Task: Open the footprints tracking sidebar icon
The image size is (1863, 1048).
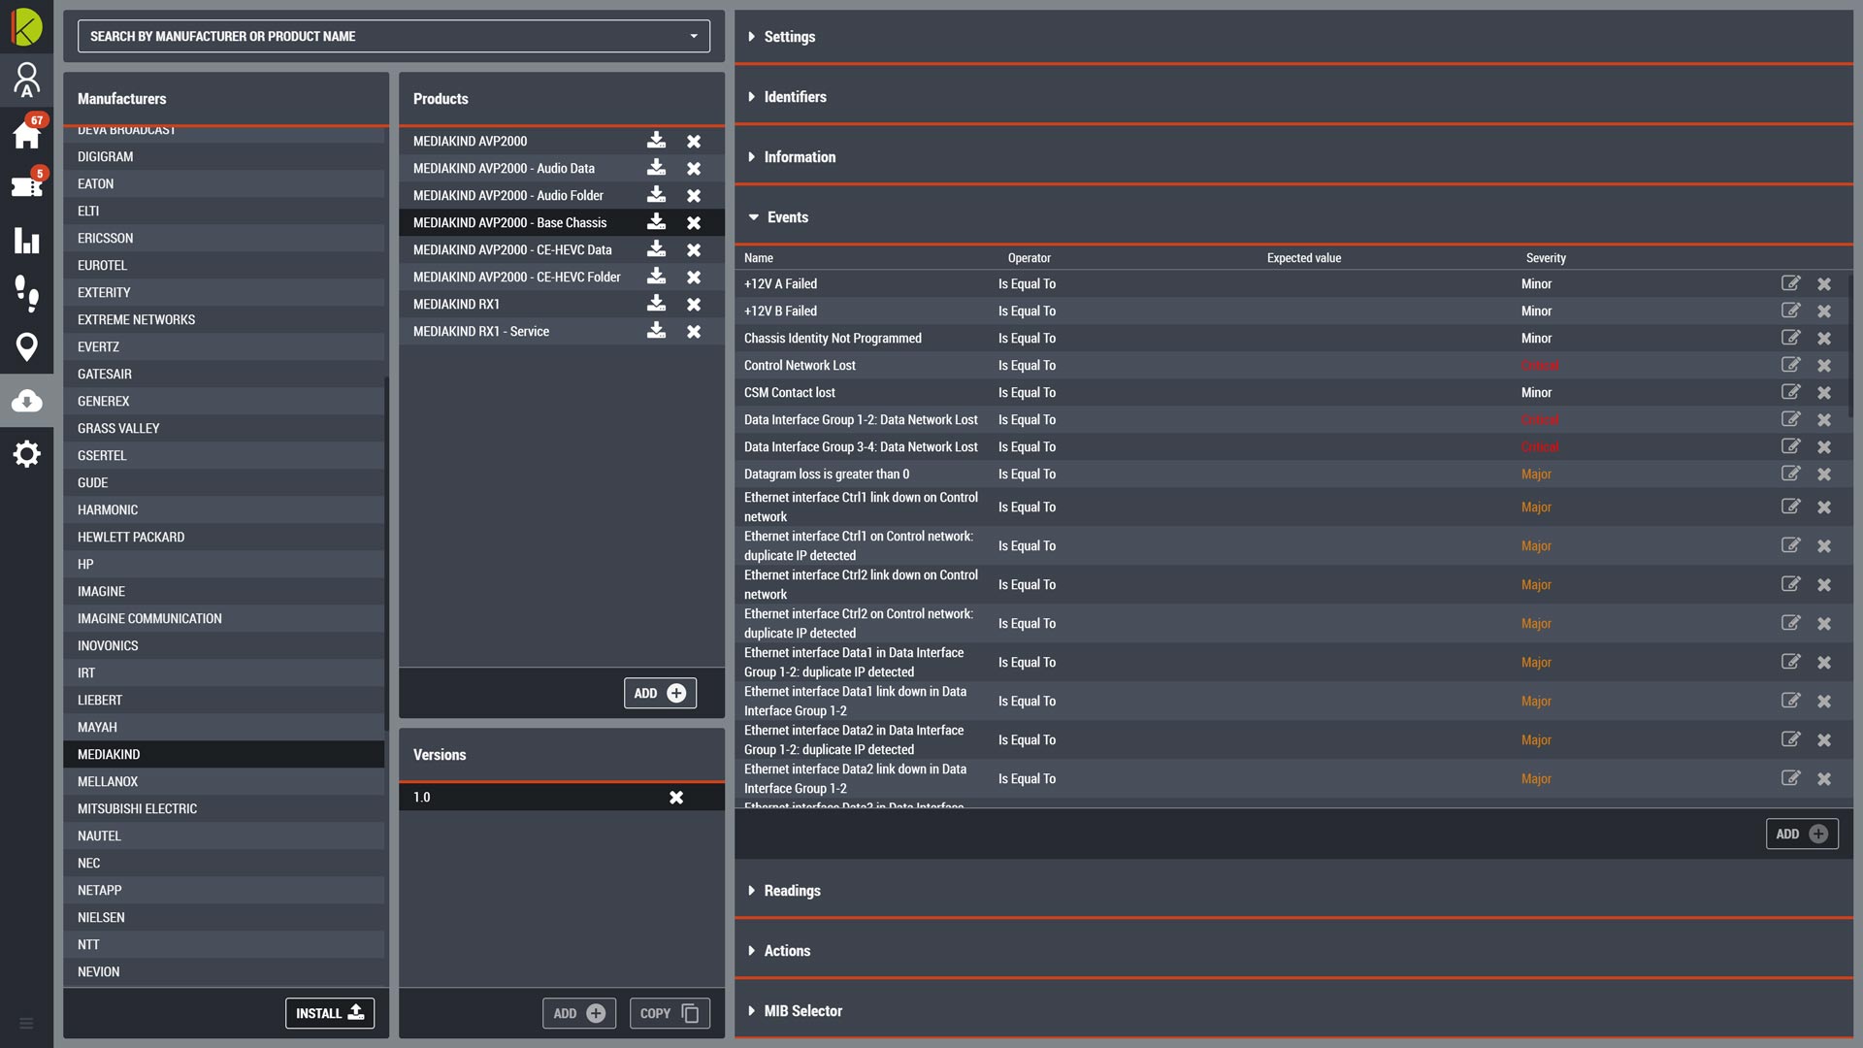Action: tap(26, 293)
